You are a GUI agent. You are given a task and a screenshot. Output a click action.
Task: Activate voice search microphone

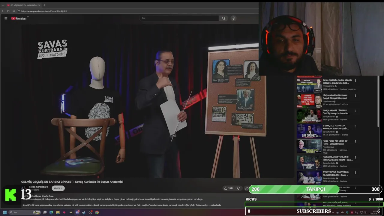pos(233,18)
